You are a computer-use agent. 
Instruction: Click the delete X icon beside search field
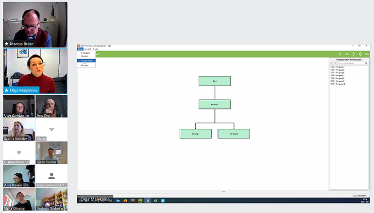pyautogui.click(x=335, y=63)
